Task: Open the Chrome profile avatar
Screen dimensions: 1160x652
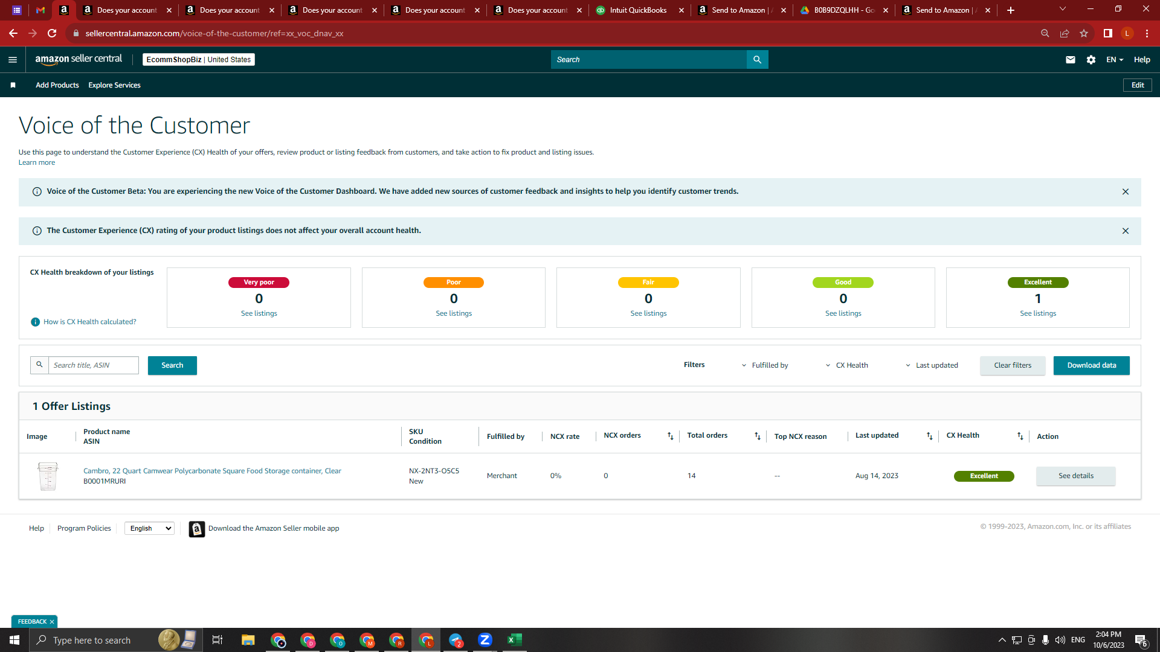Action: (1127, 33)
